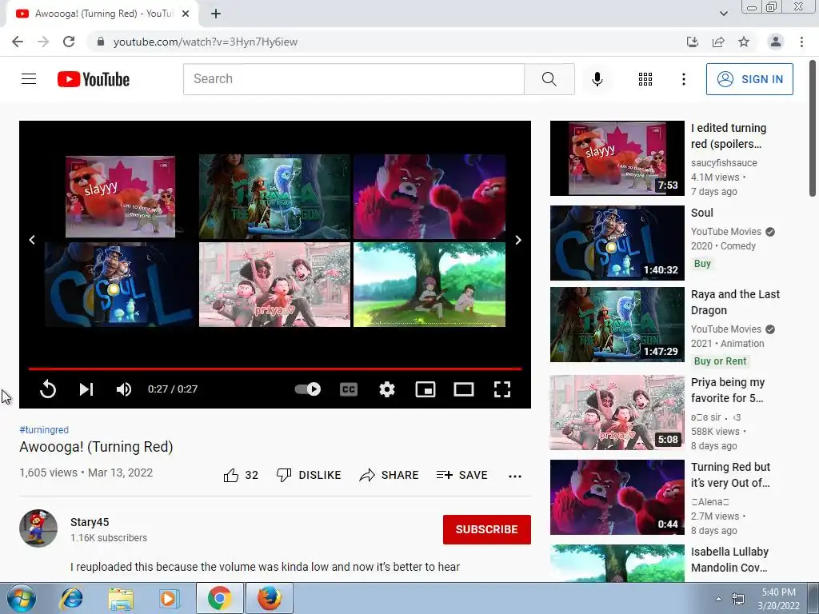The height and width of the screenshot is (614, 819).
Task: Save the video to a playlist
Action: coord(462,475)
